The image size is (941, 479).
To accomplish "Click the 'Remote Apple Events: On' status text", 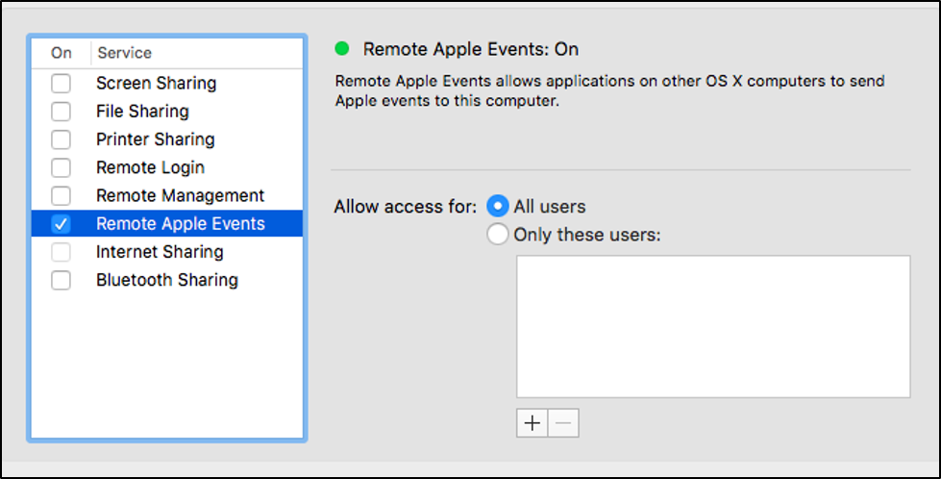I will [x=471, y=49].
